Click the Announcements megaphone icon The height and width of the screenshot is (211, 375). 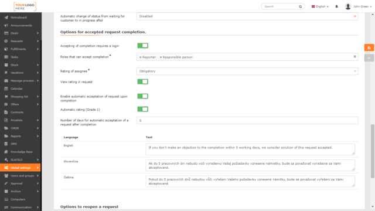click(x=6, y=25)
